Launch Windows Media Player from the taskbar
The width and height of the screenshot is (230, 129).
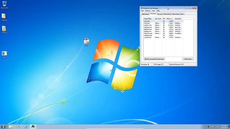[x=18, y=126]
